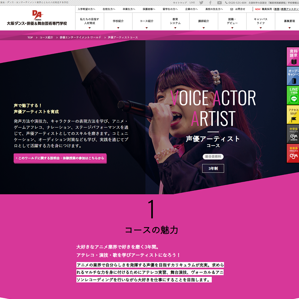Screen dimensions: 299x299
Task: Open 俳優エンターテイメントワールド breadcrumb link
Action: [x=80, y=37]
